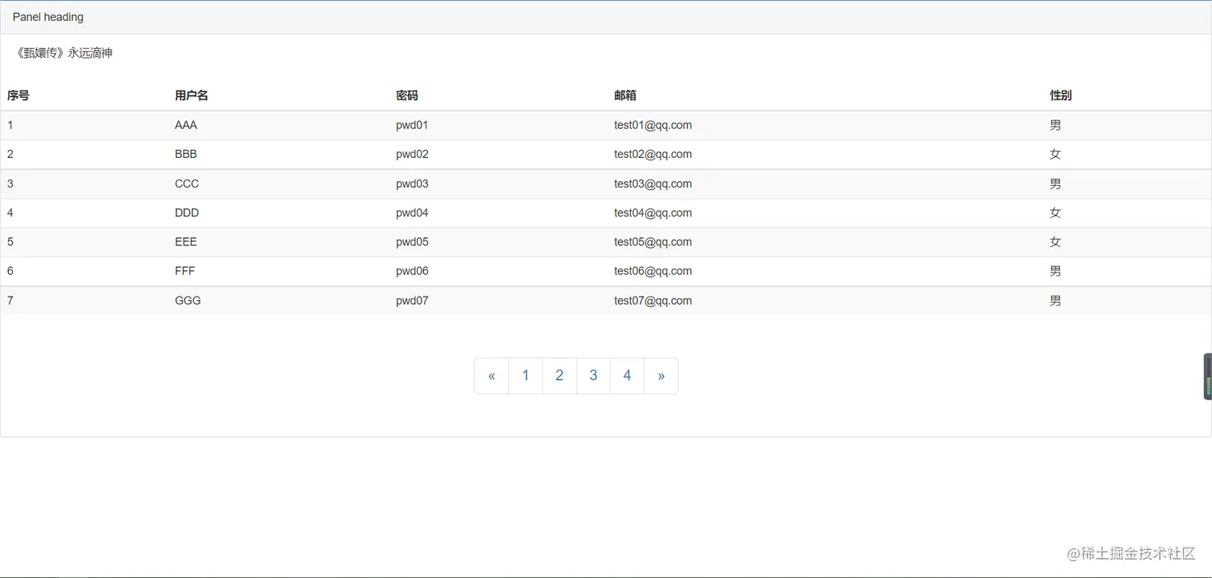
Task: Select email test07@qq.com
Action: coord(653,301)
